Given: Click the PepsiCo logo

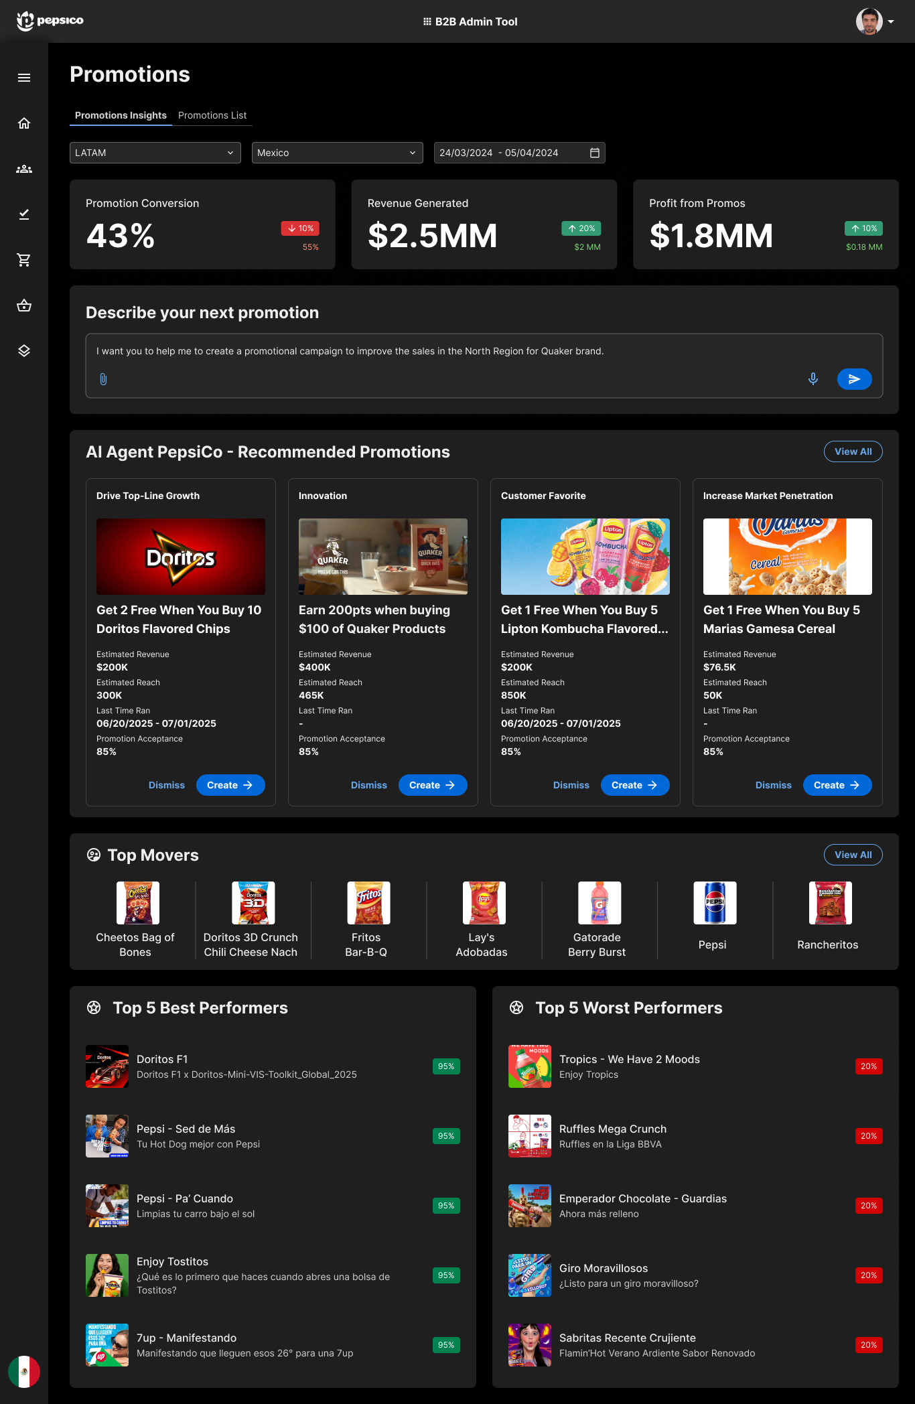Looking at the screenshot, I should point(50,21).
